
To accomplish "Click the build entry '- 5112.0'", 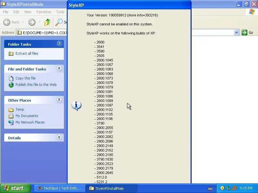I will [x=101, y=178].
